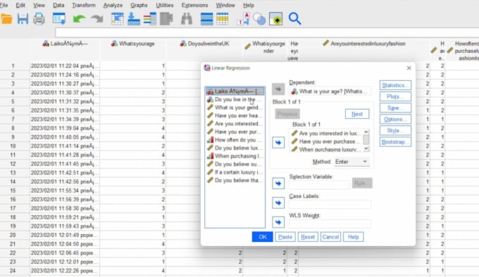Viewport: 479px width, 277px height.
Task: Click the Whatisyourage column header
Action: pyautogui.click(x=133, y=44)
